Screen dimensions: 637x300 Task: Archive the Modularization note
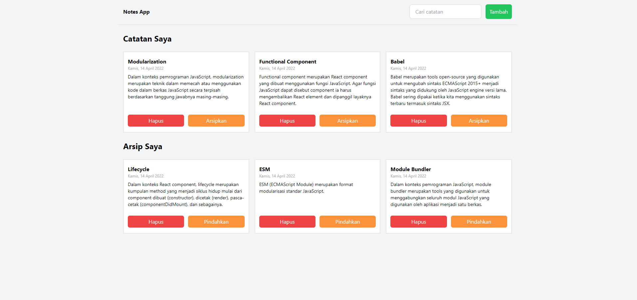216,121
